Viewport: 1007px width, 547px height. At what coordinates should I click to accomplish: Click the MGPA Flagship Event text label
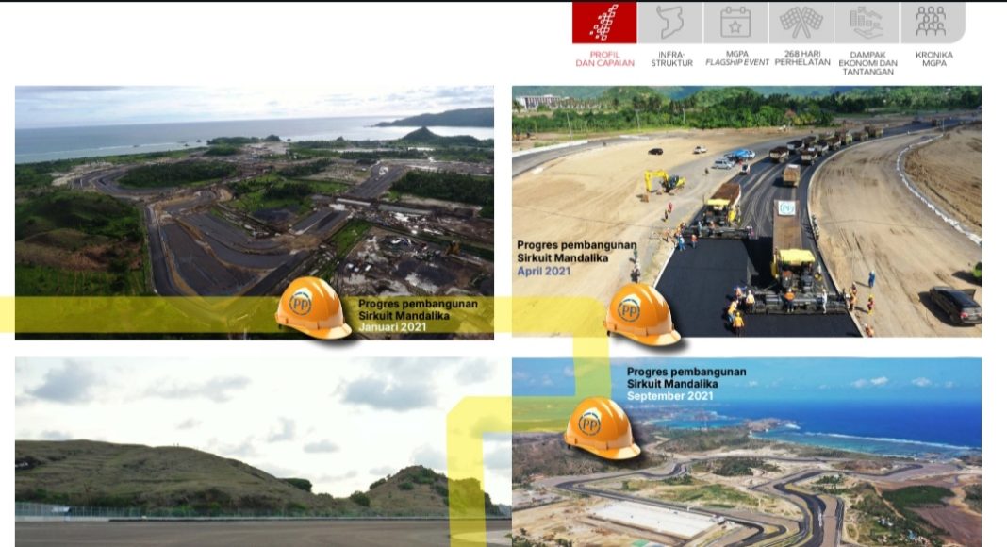coord(737,59)
